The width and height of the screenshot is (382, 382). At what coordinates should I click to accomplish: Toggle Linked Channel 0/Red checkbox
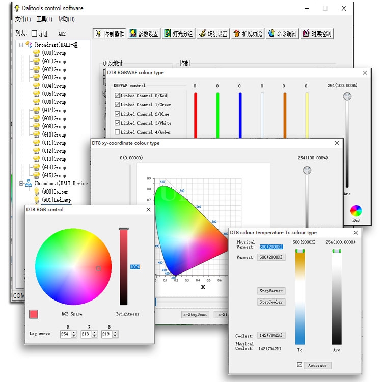click(x=118, y=96)
